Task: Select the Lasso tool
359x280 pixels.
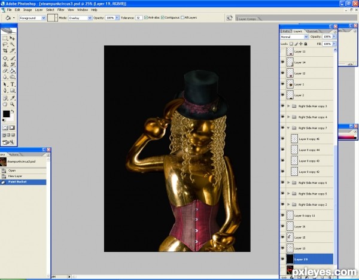Action: (5, 44)
